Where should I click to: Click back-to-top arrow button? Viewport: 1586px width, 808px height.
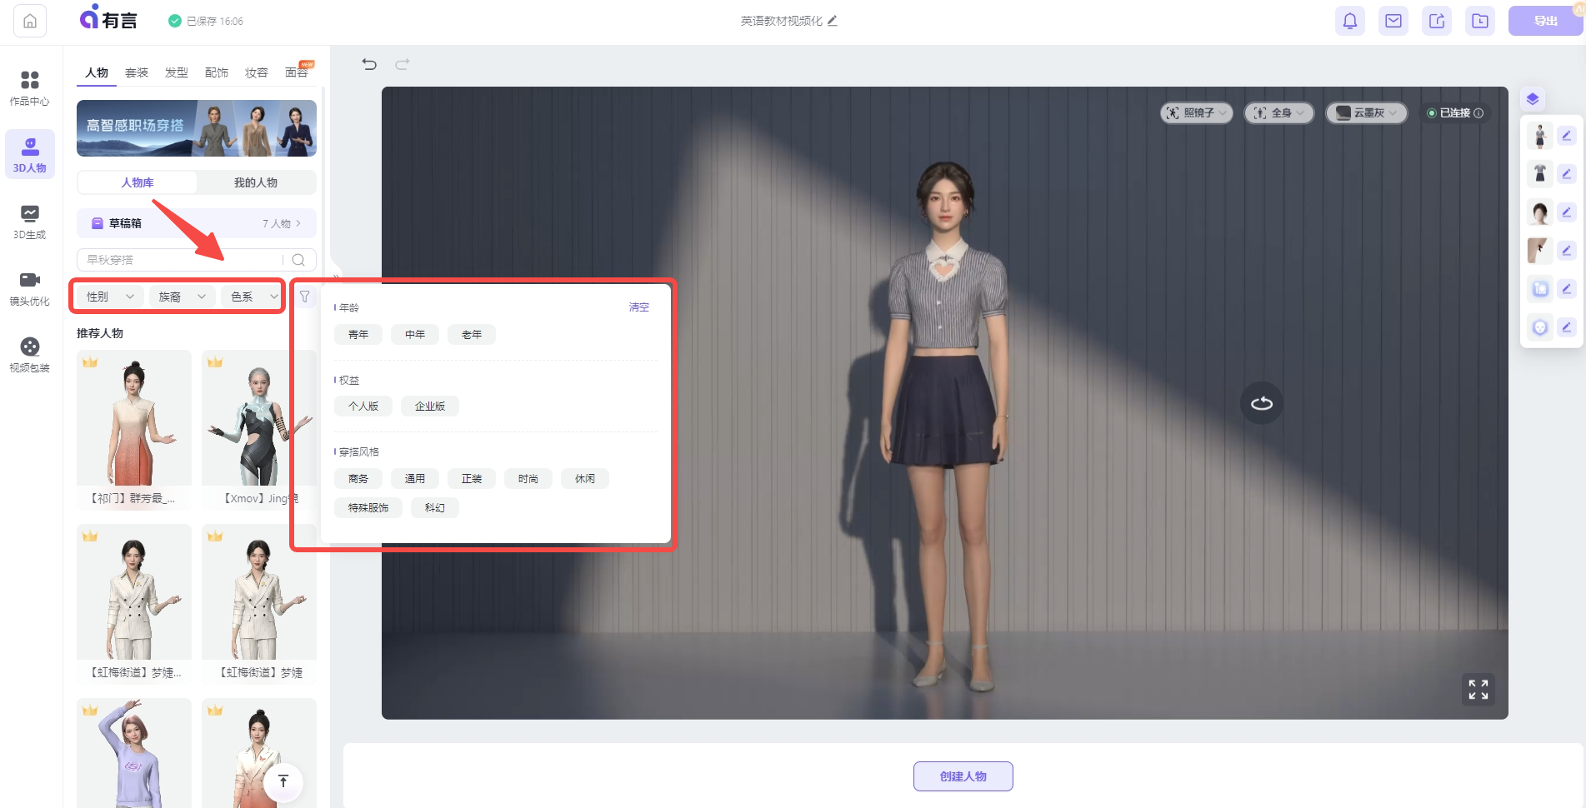[283, 781]
